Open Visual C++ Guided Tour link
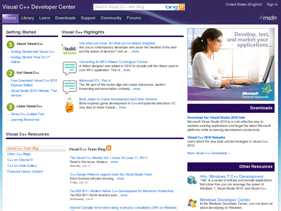 pos(27,114)
